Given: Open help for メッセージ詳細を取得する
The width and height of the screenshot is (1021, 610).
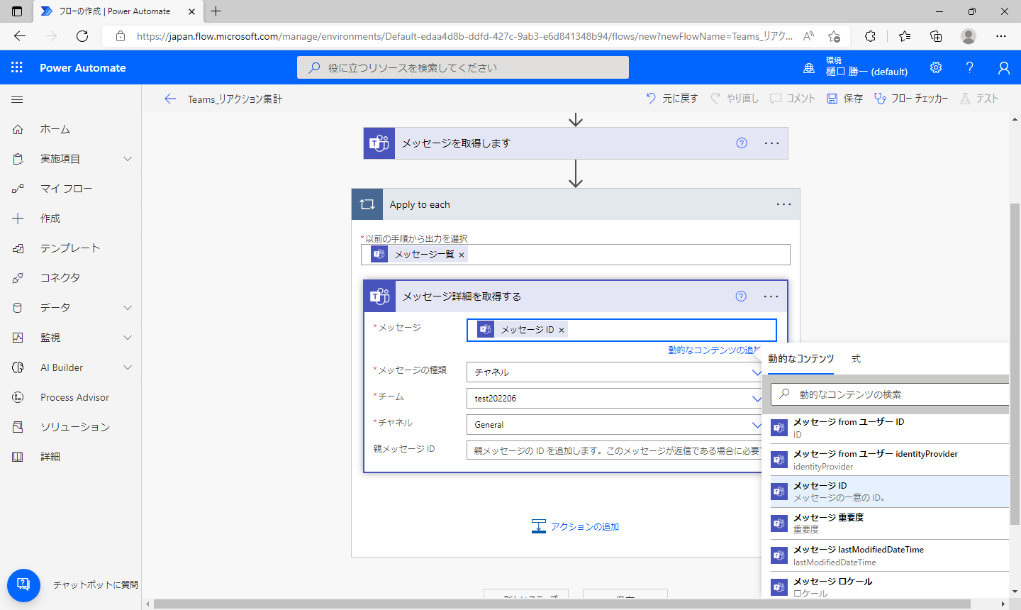Looking at the screenshot, I should (x=741, y=296).
